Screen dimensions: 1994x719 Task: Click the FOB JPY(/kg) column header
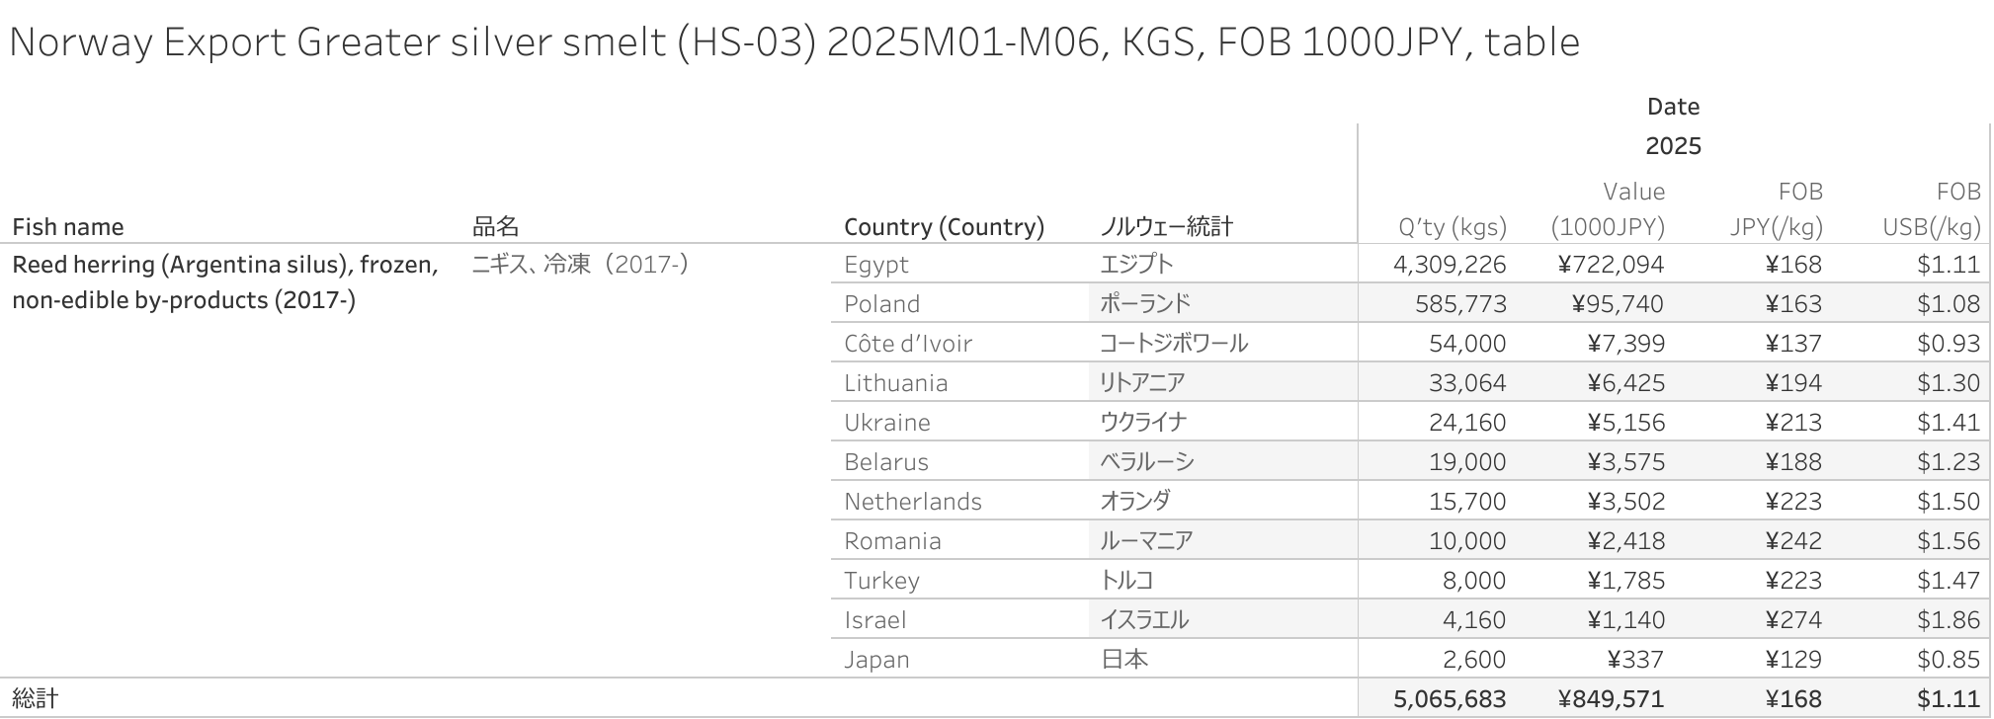(x=1776, y=209)
